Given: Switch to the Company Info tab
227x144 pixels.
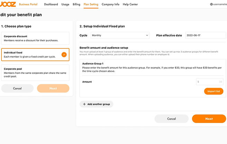Looking at the screenshot, I should coord(110,4).
